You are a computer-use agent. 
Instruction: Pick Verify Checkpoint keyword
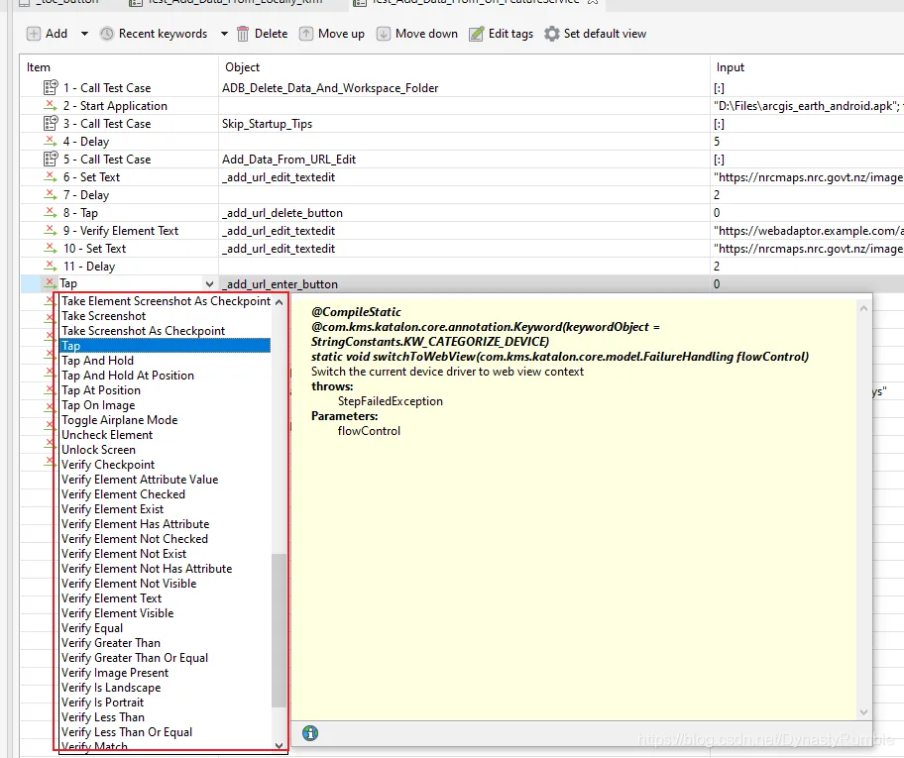(x=166, y=465)
